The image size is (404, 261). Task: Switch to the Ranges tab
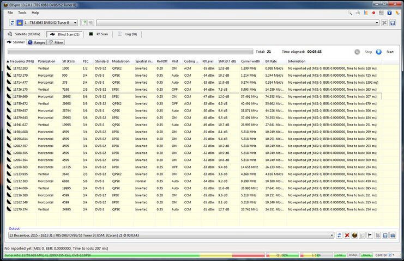(x=37, y=42)
